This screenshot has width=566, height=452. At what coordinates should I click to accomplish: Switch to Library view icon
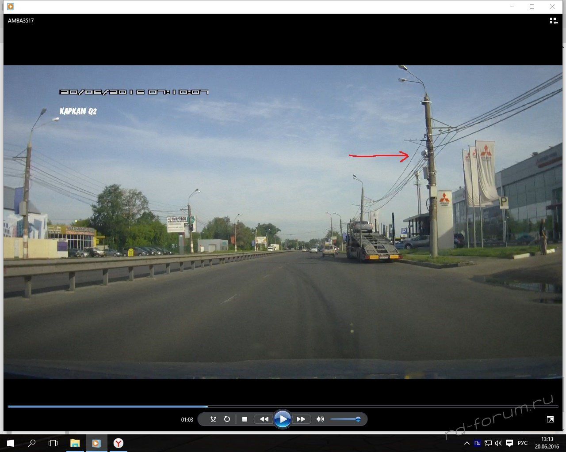pyautogui.click(x=554, y=21)
